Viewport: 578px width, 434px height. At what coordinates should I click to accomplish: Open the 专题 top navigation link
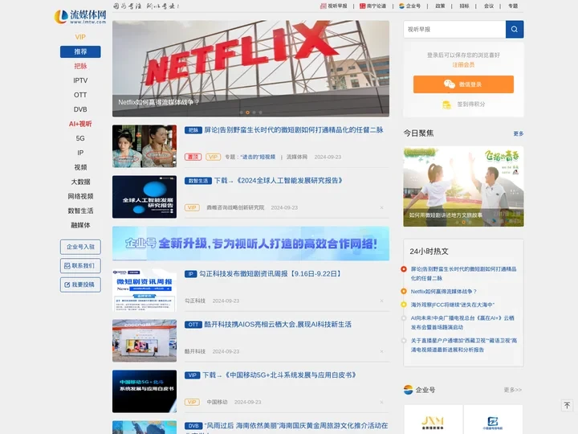513,6
